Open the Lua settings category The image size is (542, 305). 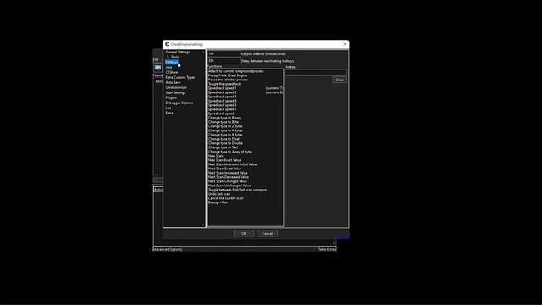(x=169, y=108)
